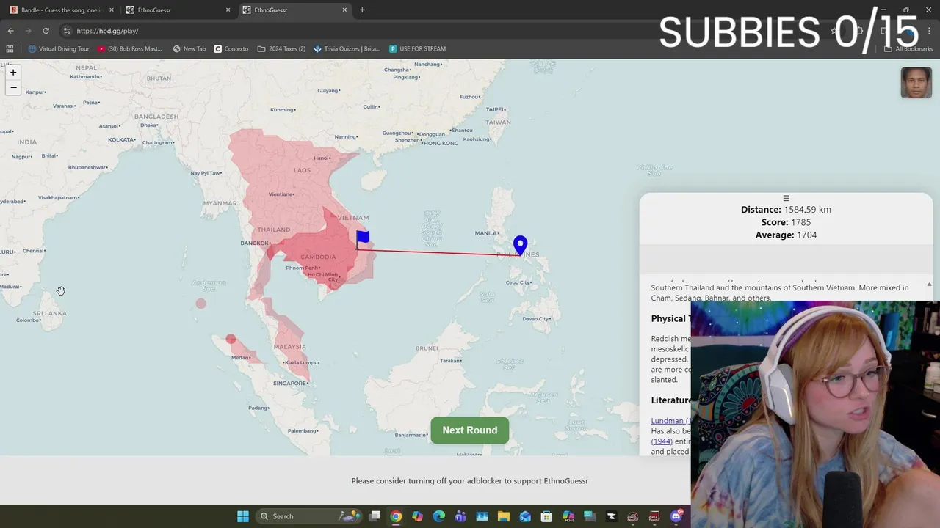The image size is (940, 528).
Task: Open the All Bookmarks folder
Action: 908,49
